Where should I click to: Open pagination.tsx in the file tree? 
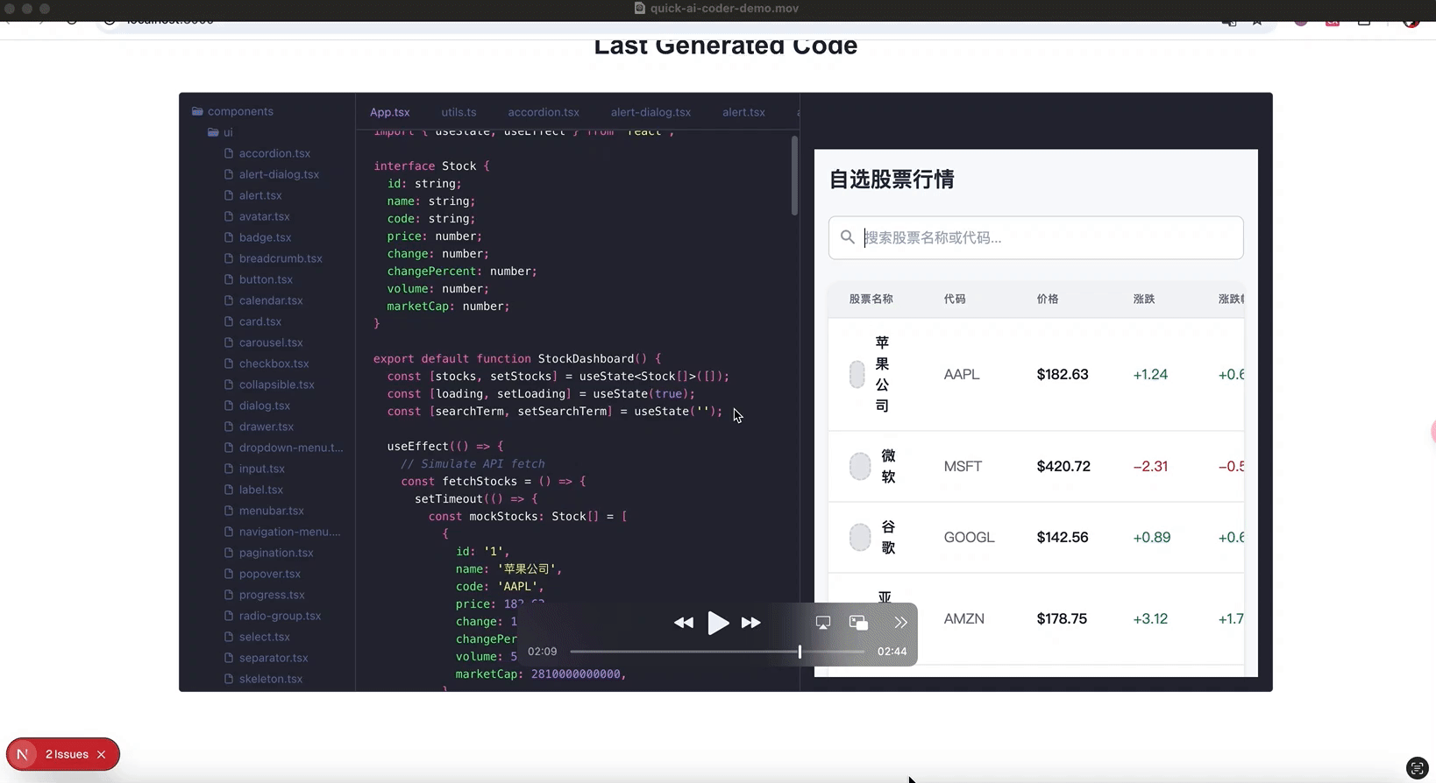pos(268,553)
